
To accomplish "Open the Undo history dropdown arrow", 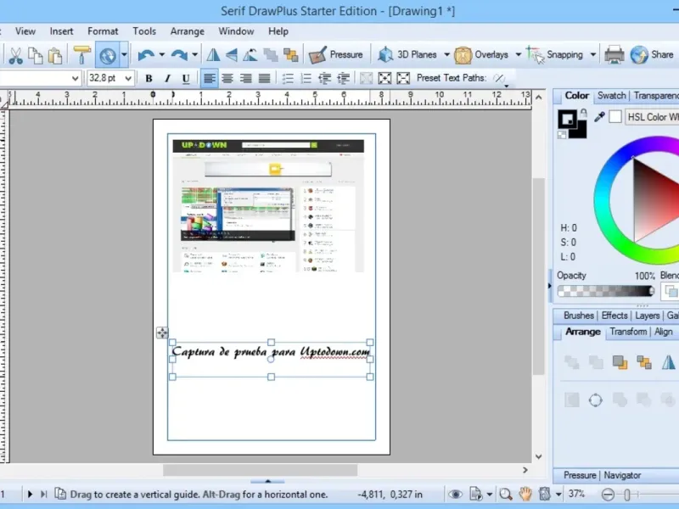I will click(x=161, y=55).
